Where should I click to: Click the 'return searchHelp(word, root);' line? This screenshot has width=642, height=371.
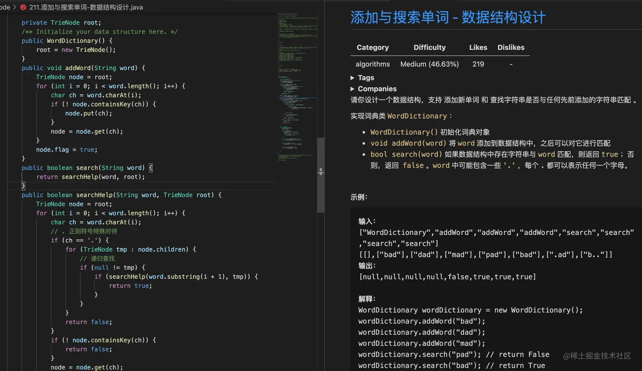pyautogui.click(x=90, y=177)
